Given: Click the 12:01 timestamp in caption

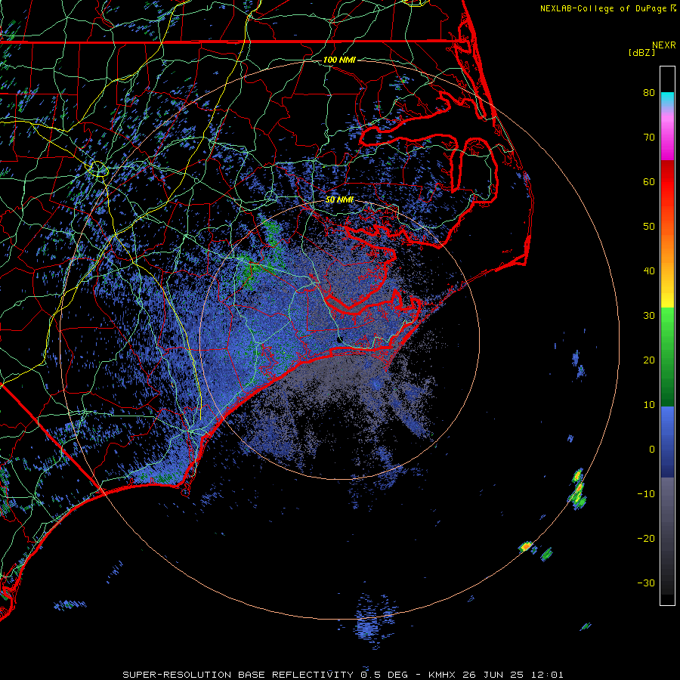Looking at the screenshot, I should pos(546,675).
